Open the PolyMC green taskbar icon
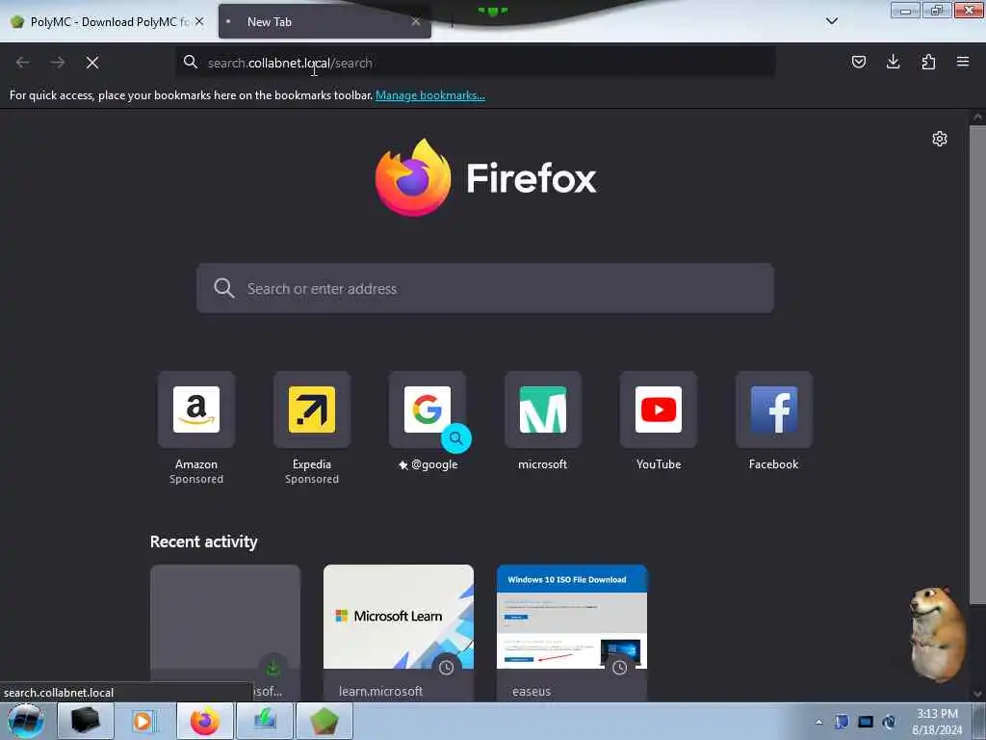Screen dimensions: 986x740 tap(324, 721)
